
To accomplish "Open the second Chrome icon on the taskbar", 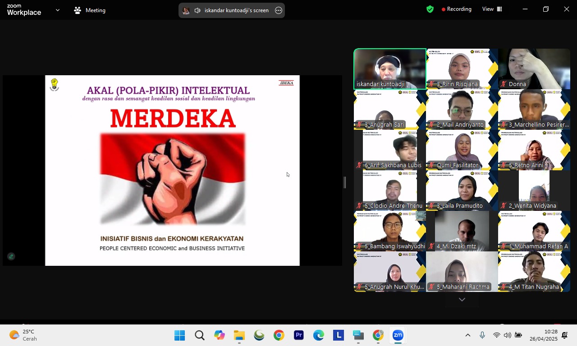I will 378,336.
